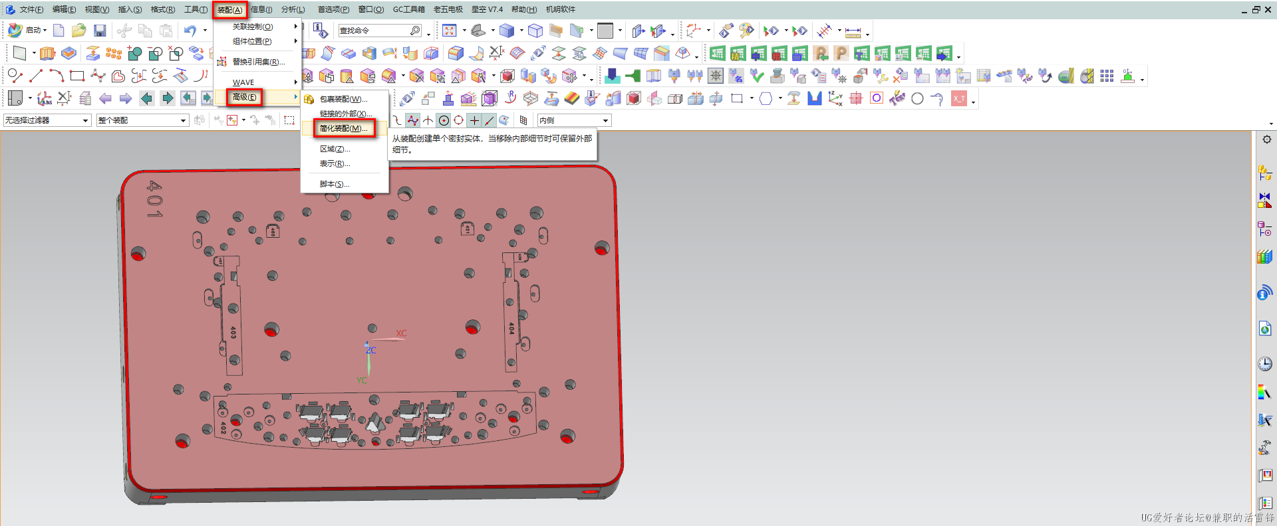
Task: Create a new file with the blank page icon
Action: tap(59, 31)
